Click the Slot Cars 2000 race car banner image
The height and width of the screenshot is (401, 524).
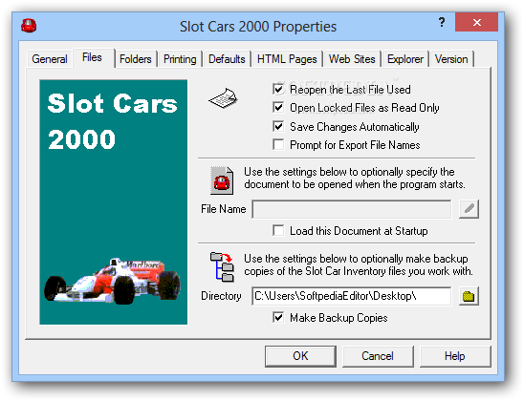113,201
